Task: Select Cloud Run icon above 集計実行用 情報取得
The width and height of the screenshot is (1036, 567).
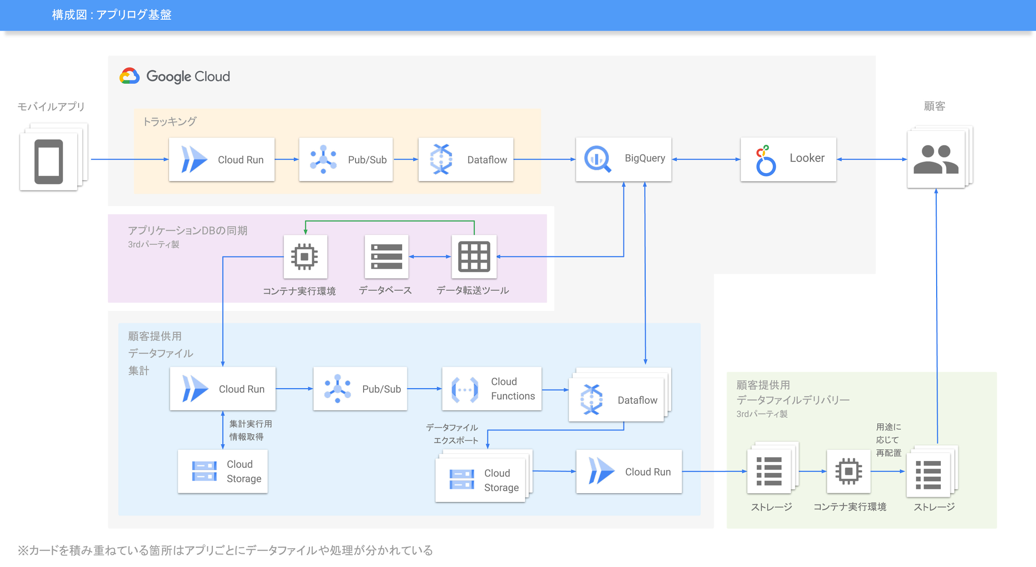Action: coord(195,389)
